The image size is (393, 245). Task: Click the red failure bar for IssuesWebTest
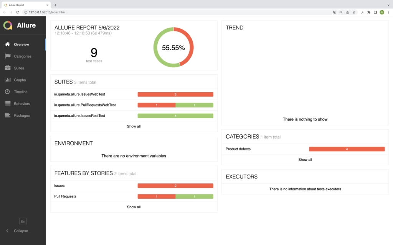175,94
